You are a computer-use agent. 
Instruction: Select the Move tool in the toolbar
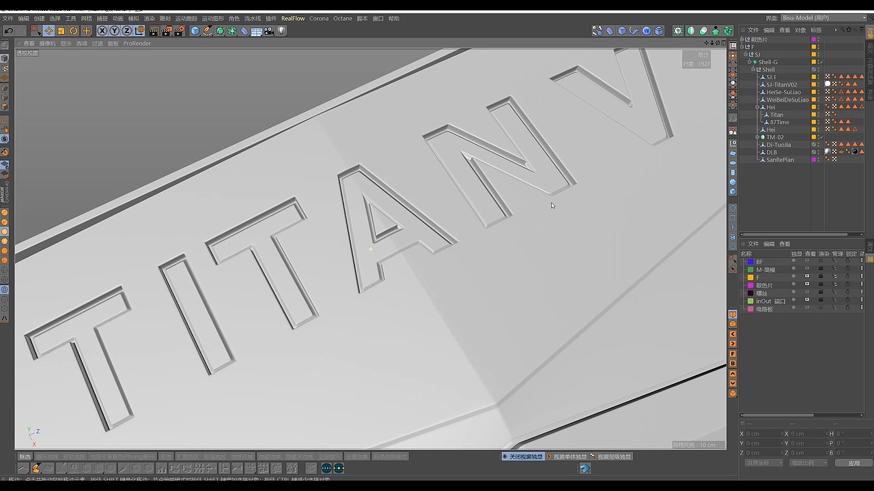(x=48, y=31)
